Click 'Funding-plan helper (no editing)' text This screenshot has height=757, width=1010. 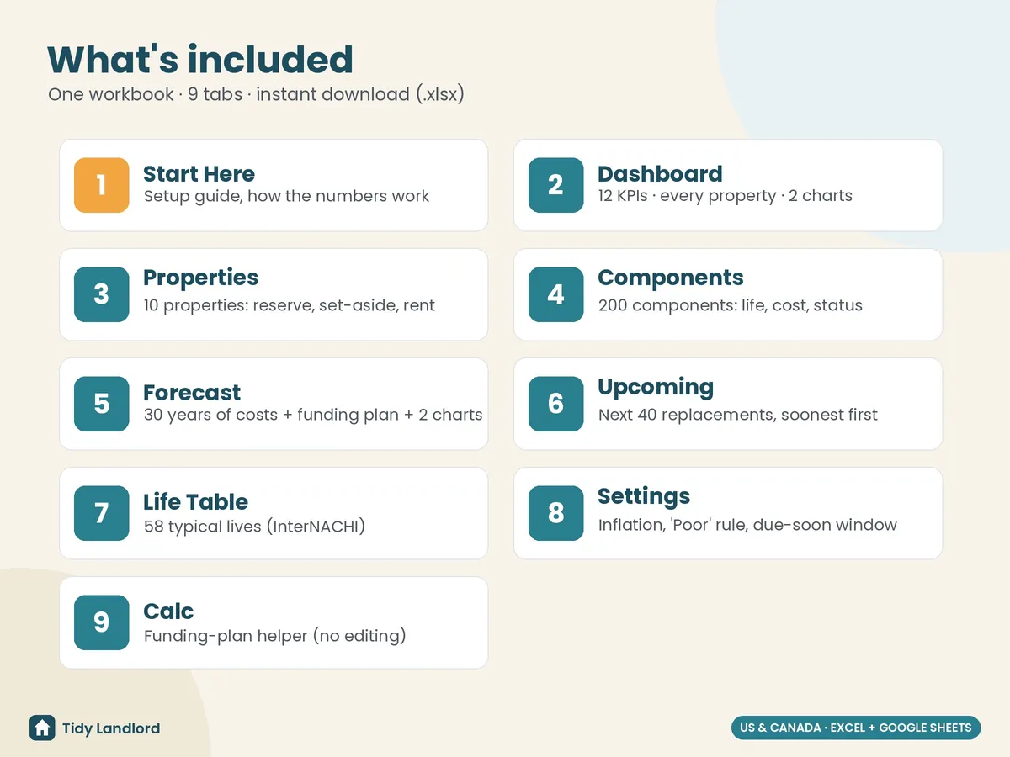click(x=274, y=636)
